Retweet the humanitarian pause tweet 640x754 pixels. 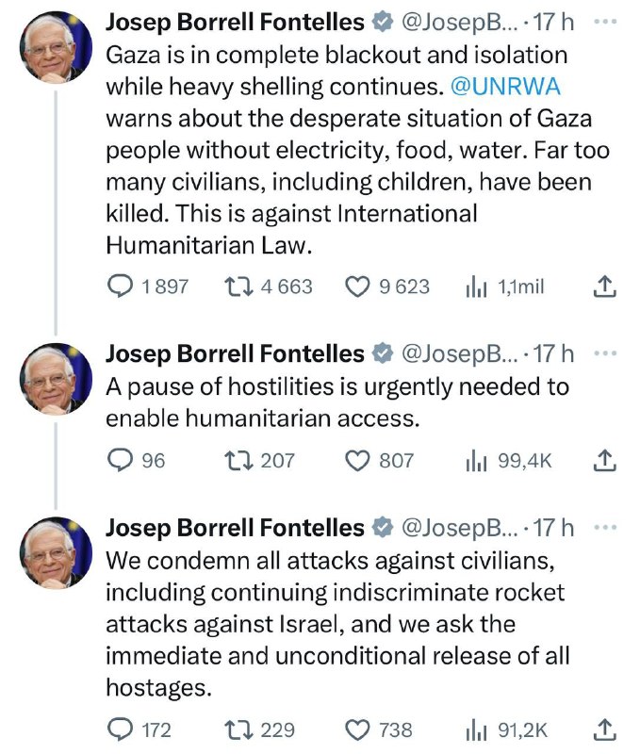(x=238, y=456)
